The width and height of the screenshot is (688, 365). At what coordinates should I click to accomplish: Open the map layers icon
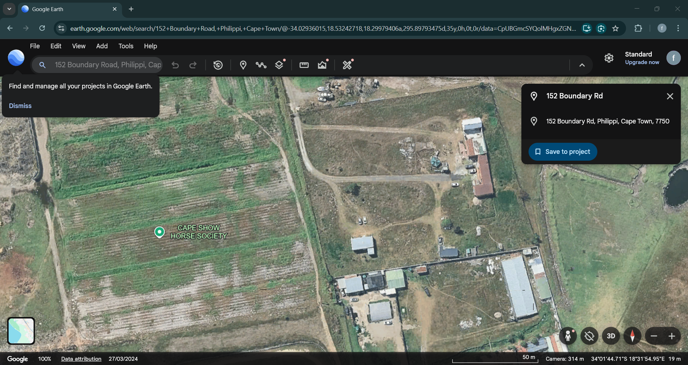point(279,65)
